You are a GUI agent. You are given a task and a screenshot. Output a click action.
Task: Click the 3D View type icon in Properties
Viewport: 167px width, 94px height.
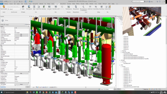3,20
